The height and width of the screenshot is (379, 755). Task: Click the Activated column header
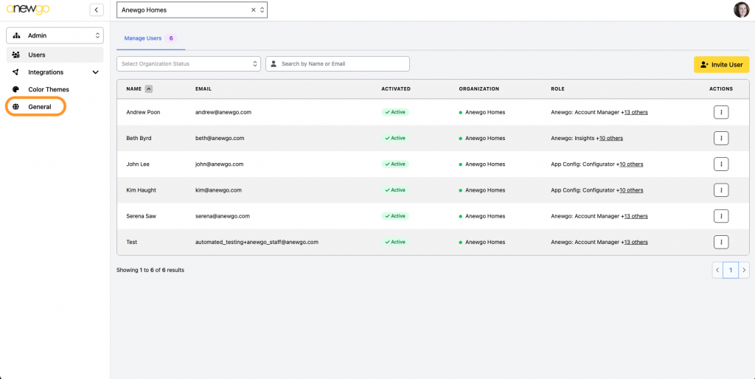click(x=396, y=89)
